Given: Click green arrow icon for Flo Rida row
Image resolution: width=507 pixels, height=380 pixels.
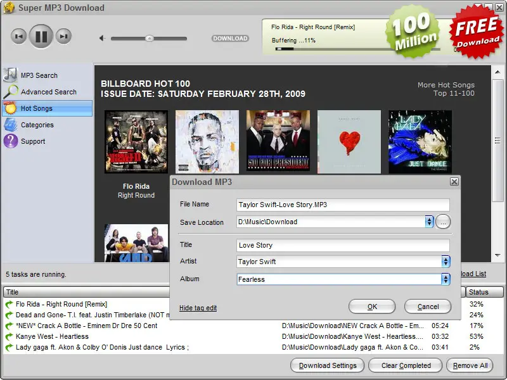Looking at the screenshot, I should [9, 304].
